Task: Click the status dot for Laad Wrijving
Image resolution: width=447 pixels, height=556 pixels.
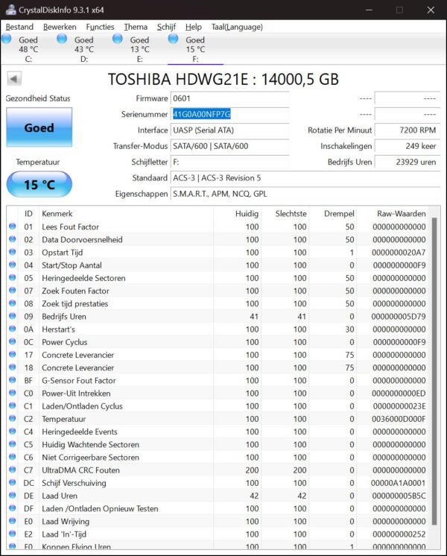Action: [13, 520]
